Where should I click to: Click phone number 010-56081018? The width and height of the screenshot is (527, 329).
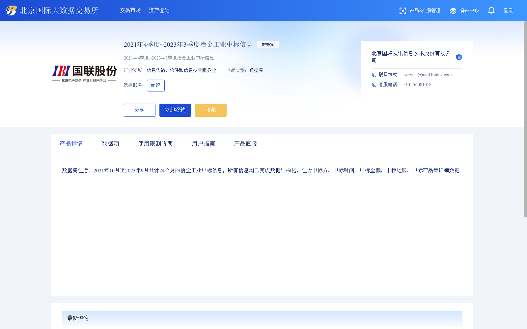pos(418,85)
